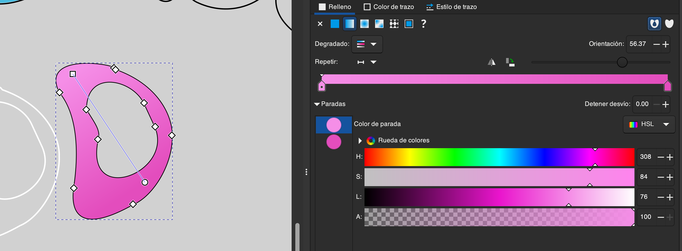
Task: Click the "Color de parada" label
Action: click(x=377, y=124)
